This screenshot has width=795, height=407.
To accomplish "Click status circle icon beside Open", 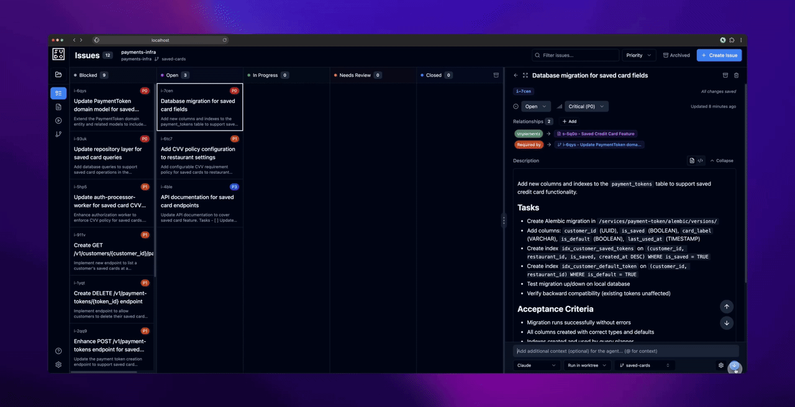I will [x=516, y=107].
